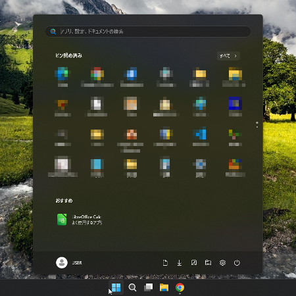The width and height of the screenshot is (296, 296).
Task: Show all apps with the すべて button
Action: pos(228,56)
